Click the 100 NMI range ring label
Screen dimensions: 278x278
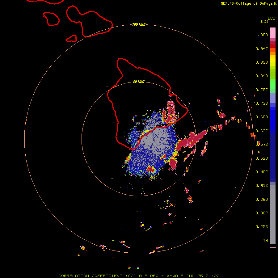click(139, 24)
